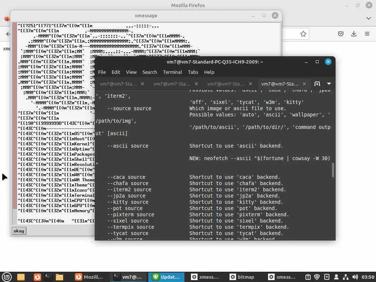376x282 pixels.
Task: Switch to the third terminal tab
Action: click(x=226, y=84)
